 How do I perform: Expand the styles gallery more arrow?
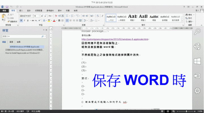coord(182,21)
